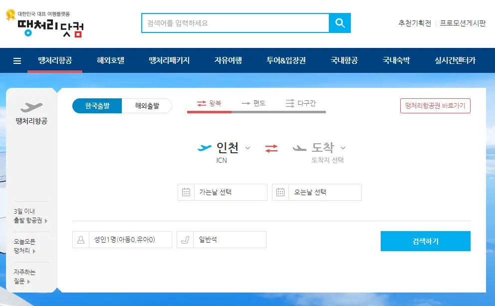The width and height of the screenshot is (495, 306).
Task: Click the swap departure and arrival arrows icon
Action: [x=271, y=148]
